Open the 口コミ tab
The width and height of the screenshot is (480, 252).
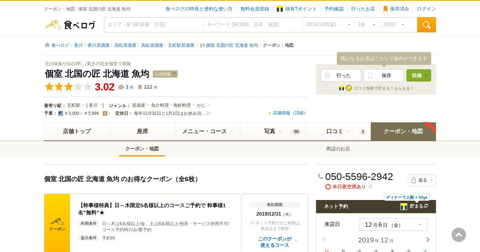click(338, 131)
